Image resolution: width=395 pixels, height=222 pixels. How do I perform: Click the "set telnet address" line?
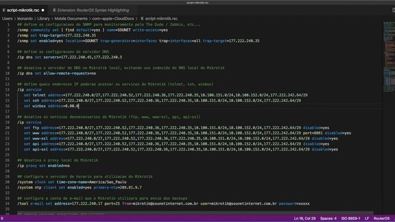pyautogui.click(x=165, y=95)
